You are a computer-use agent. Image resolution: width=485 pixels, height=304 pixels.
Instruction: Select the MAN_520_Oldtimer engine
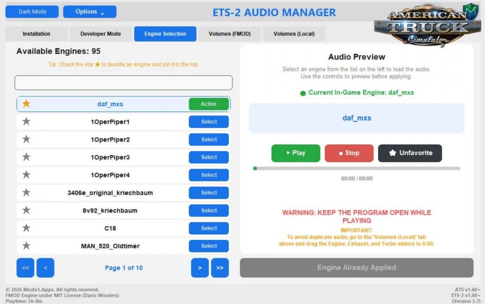(x=209, y=246)
